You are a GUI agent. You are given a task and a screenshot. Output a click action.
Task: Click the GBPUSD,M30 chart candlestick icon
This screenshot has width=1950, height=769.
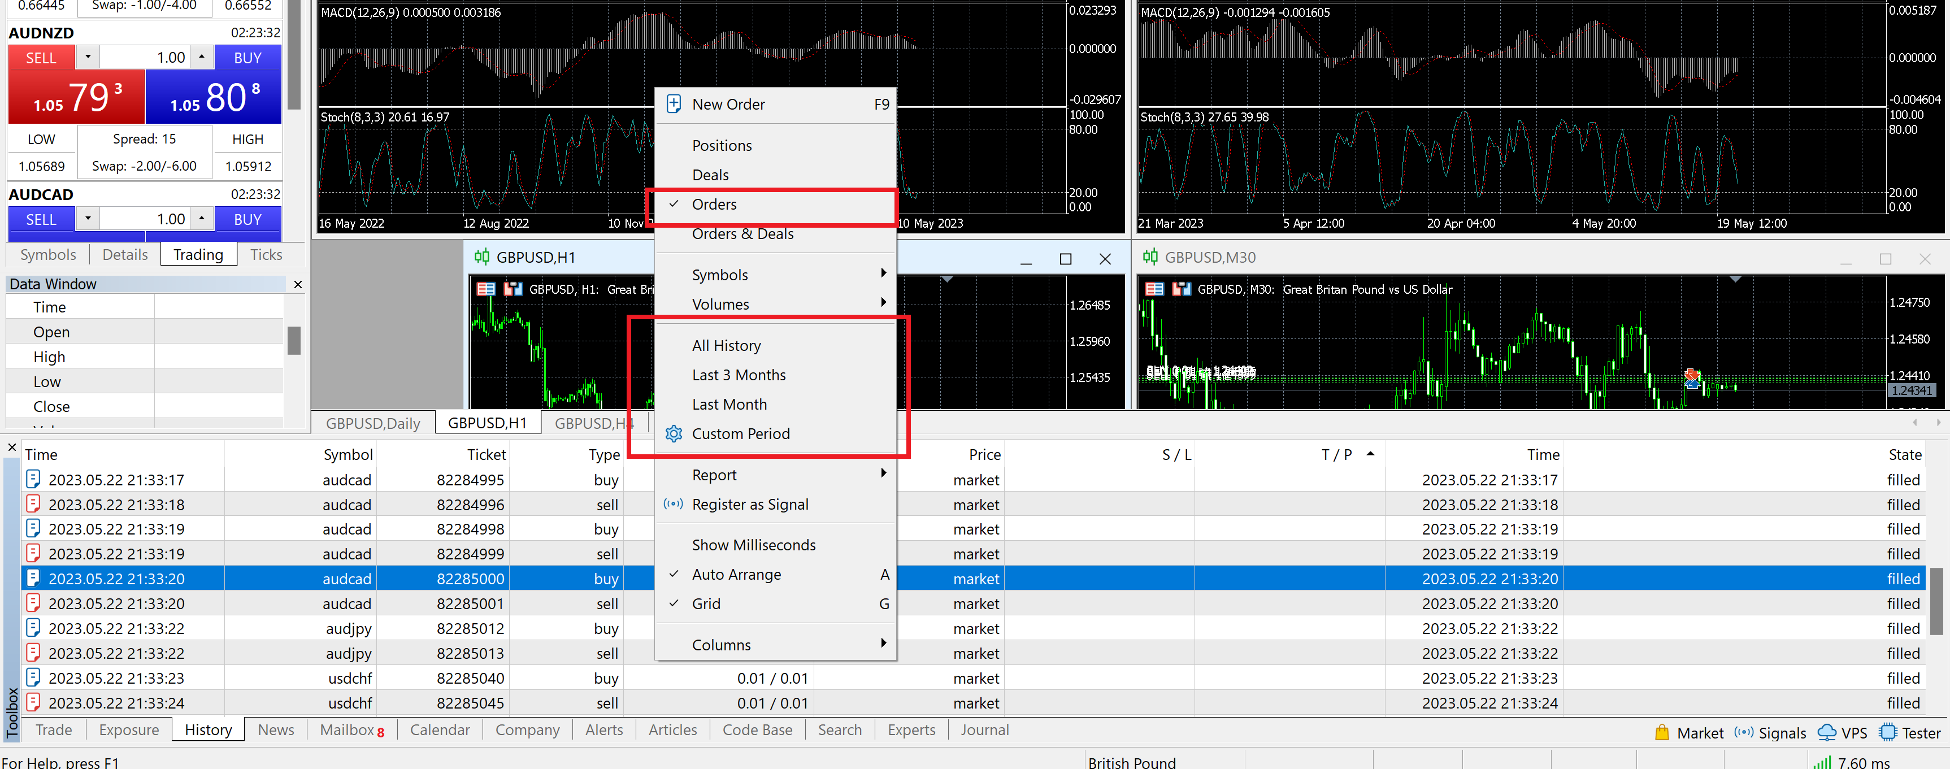pyautogui.click(x=1150, y=257)
